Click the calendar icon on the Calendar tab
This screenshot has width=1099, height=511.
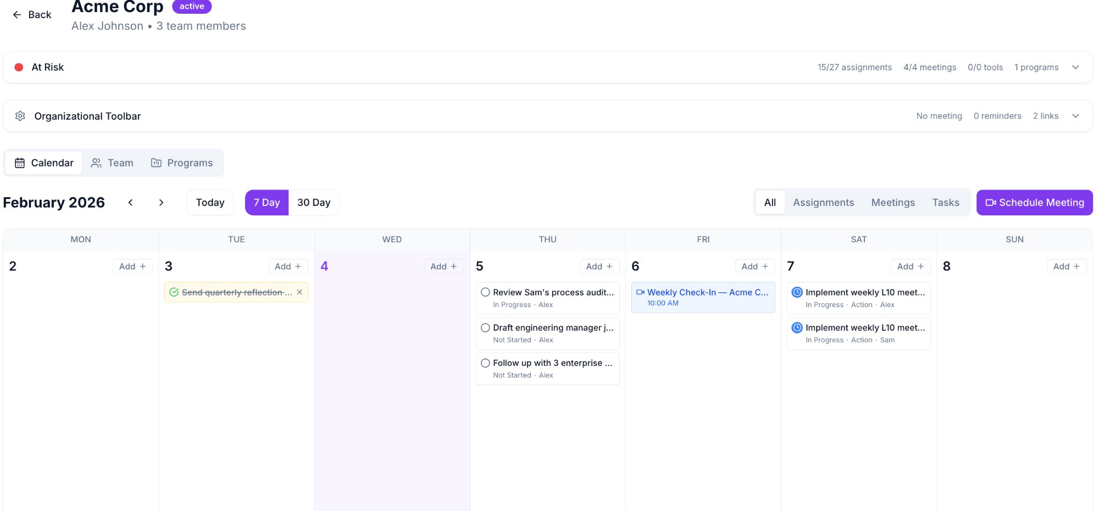(x=20, y=163)
